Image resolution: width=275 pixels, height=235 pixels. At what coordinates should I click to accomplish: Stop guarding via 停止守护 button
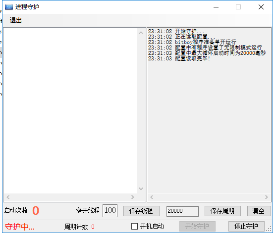[x=246, y=227]
